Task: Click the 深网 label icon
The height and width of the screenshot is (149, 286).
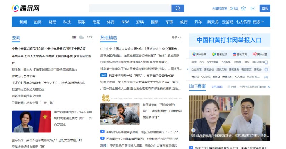Action: point(103,145)
